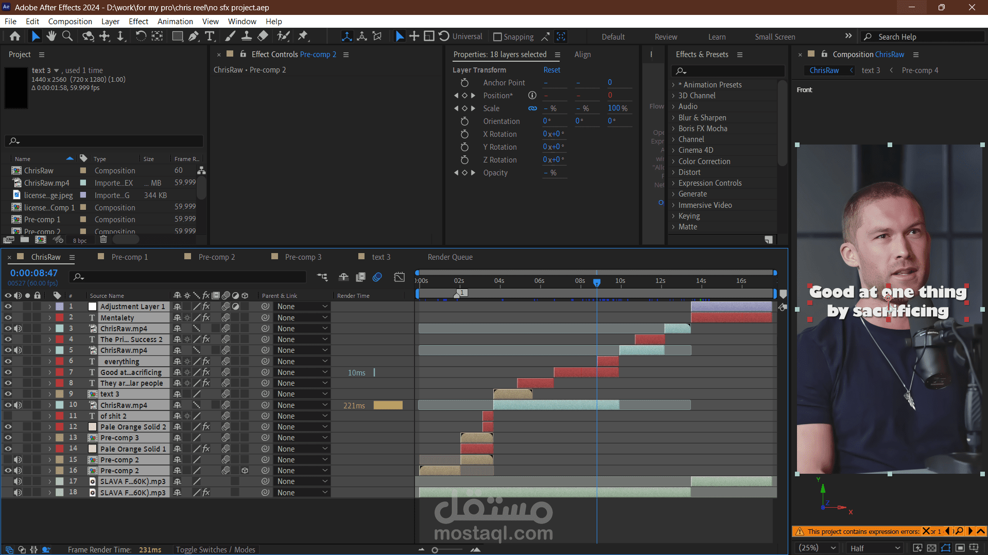The image size is (988, 555).
Task: Create a new composition from the Project panel
Action: point(41,240)
